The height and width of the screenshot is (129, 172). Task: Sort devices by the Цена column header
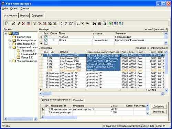coord(151,52)
